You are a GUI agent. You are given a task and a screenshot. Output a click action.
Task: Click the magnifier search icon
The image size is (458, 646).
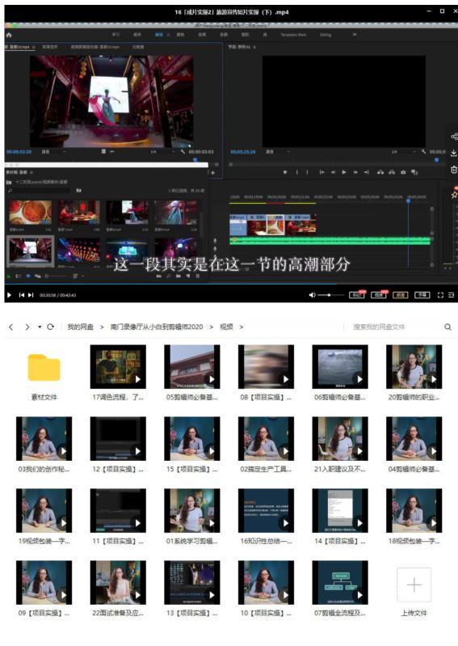pyautogui.click(x=447, y=327)
